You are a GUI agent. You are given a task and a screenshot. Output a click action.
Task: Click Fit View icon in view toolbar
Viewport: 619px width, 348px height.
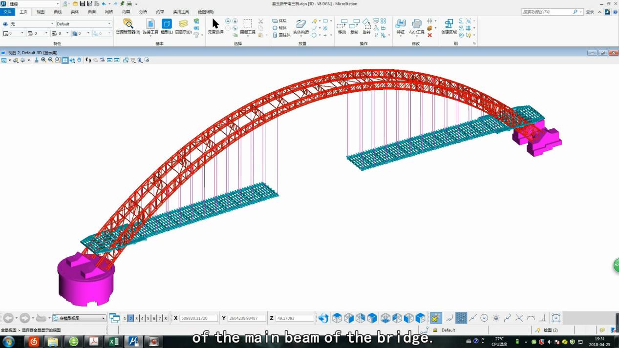[65, 60]
